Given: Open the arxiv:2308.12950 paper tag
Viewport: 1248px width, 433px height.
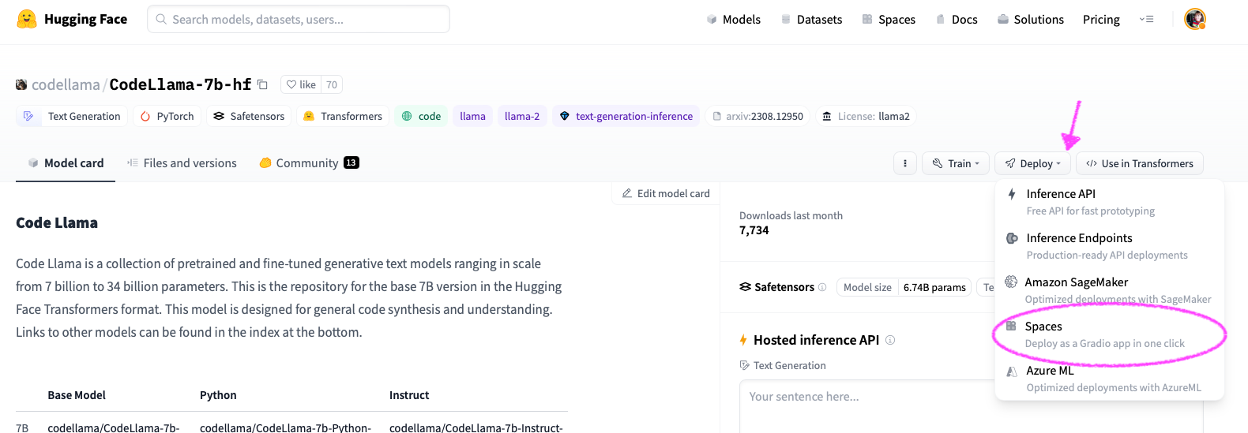Looking at the screenshot, I should [757, 116].
